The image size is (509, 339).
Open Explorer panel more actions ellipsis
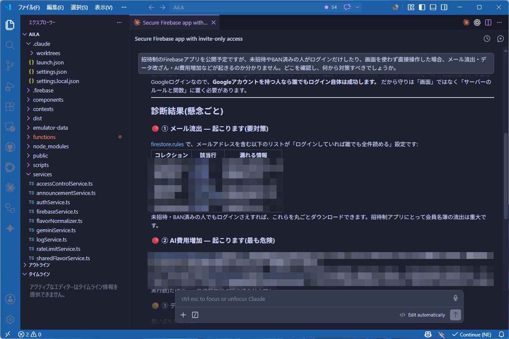[x=119, y=22]
